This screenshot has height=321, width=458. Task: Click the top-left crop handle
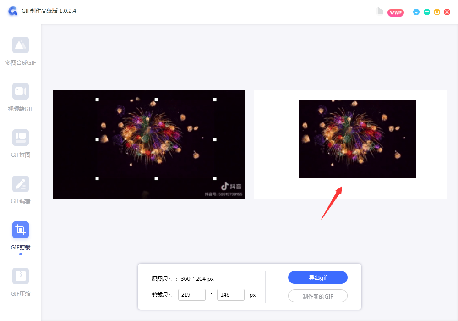coord(97,100)
